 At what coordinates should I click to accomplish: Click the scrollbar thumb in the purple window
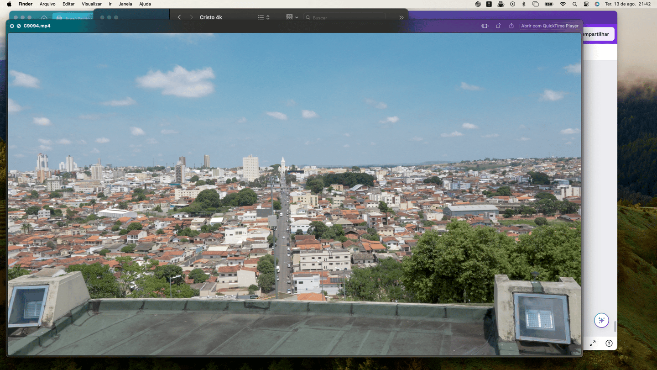[615, 327]
